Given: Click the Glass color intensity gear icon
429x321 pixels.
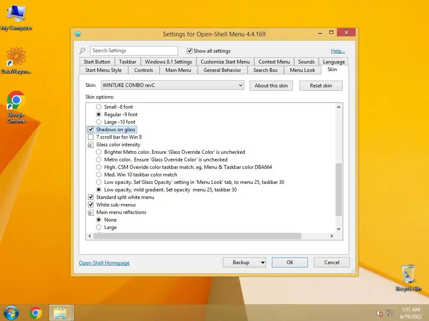Looking at the screenshot, I should pos(90,145).
